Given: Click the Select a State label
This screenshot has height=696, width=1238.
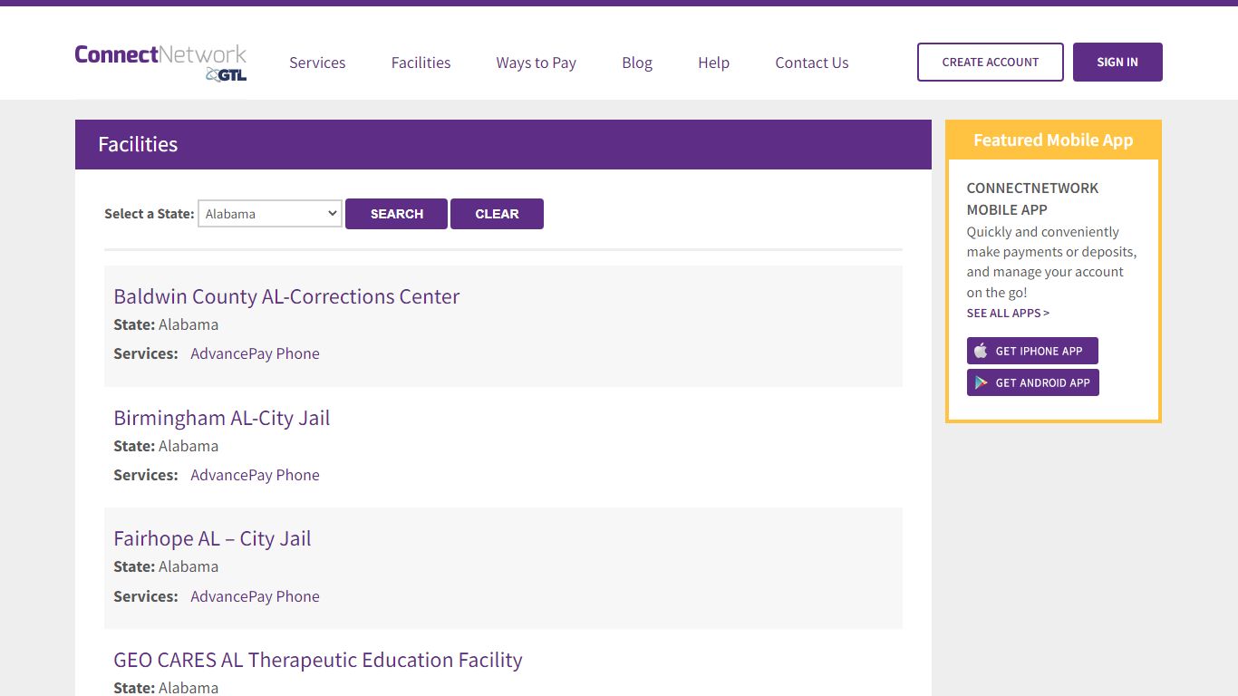Looking at the screenshot, I should pos(150,214).
